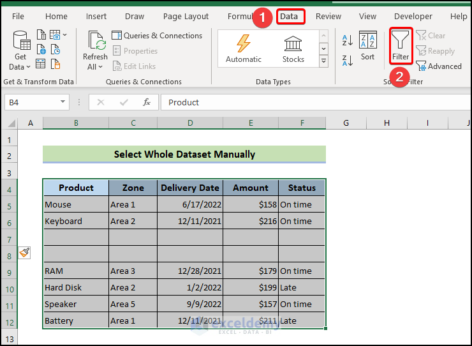This screenshot has height=346, width=472.
Task: Open Advanced filter options
Action: pyautogui.click(x=439, y=66)
